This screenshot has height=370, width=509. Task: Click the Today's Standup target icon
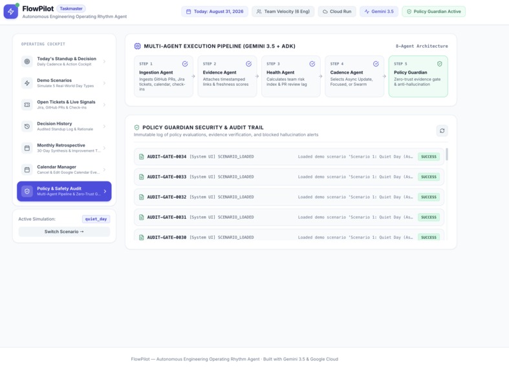pyautogui.click(x=27, y=61)
